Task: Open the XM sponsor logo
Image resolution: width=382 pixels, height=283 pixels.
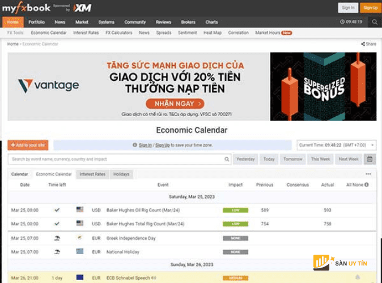Action: pyautogui.click(x=82, y=8)
